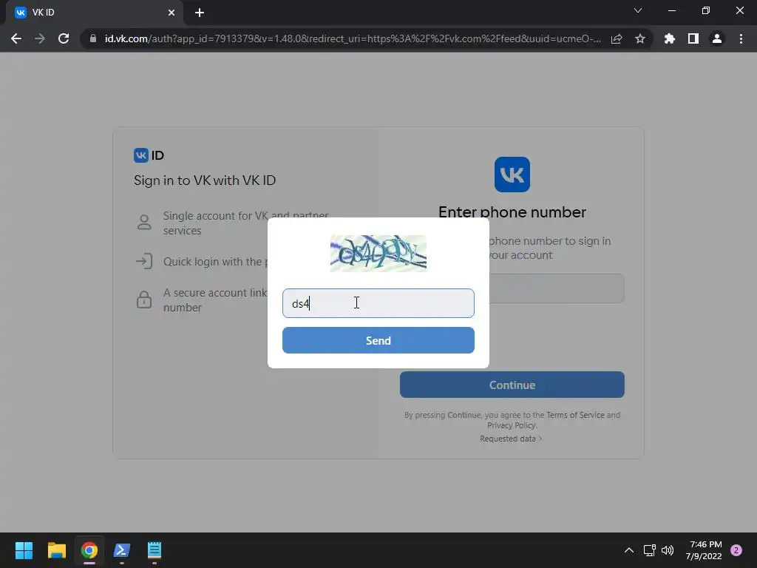The width and height of the screenshot is (757, 568).
Task: Click the single account person icon
Action: click(x=144, y=222)
